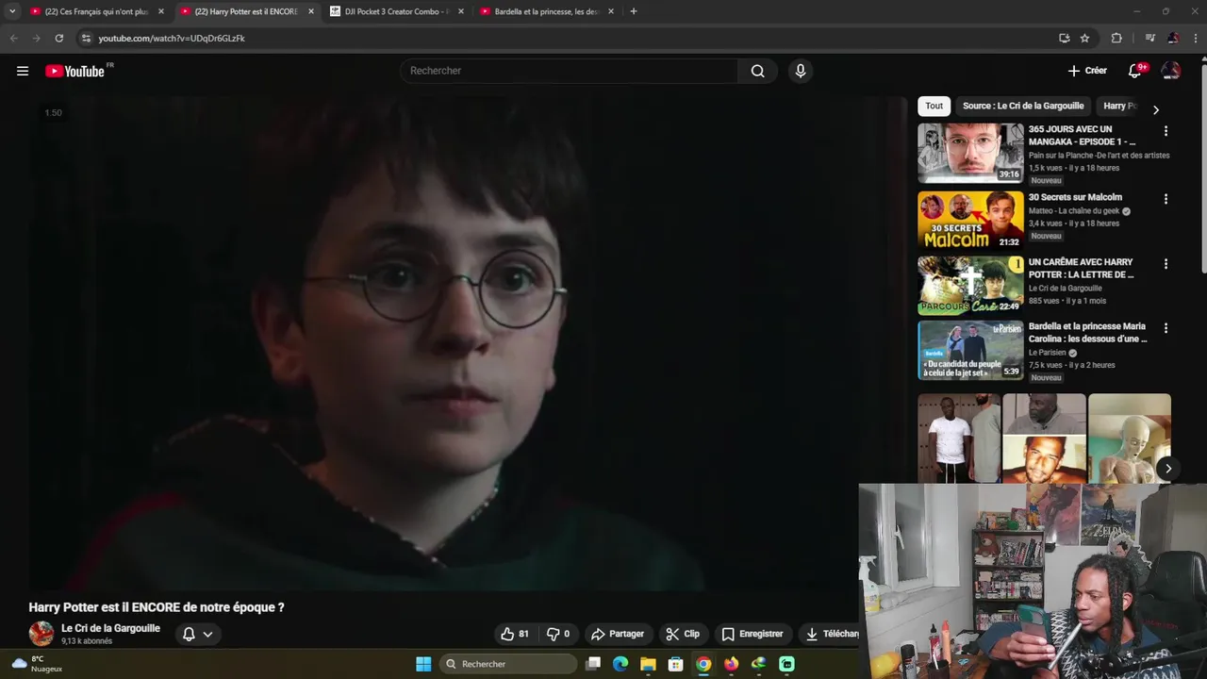
Task: Open Firefox from the taskbar
Action: coord(731,664)
